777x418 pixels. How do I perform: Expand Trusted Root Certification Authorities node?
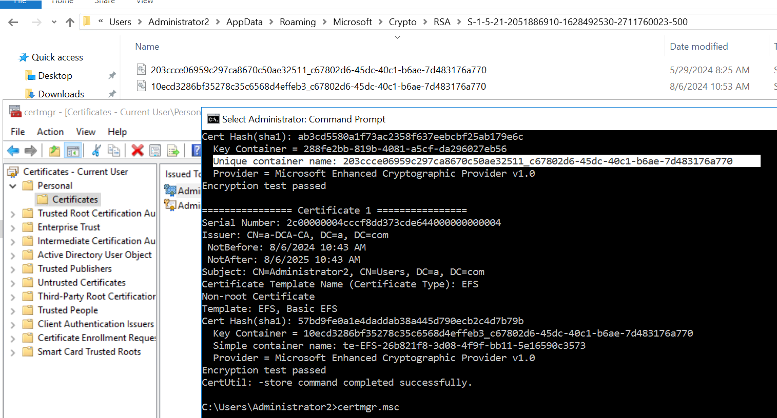point(11,213)
